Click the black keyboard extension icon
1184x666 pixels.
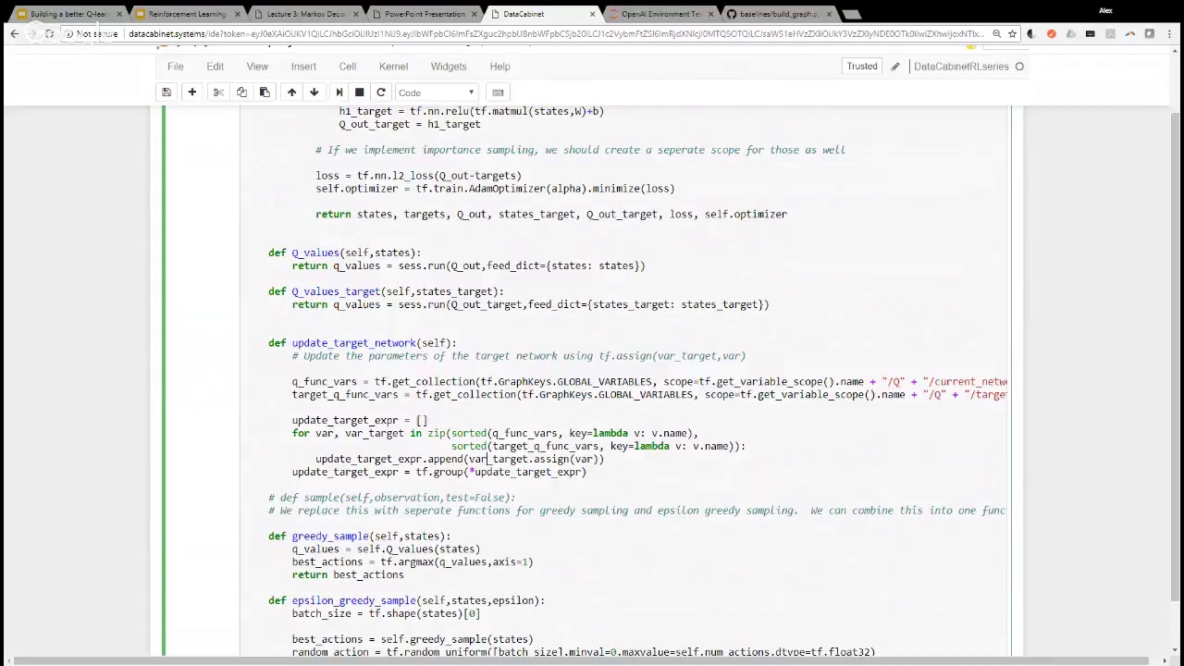[1091, 34]
